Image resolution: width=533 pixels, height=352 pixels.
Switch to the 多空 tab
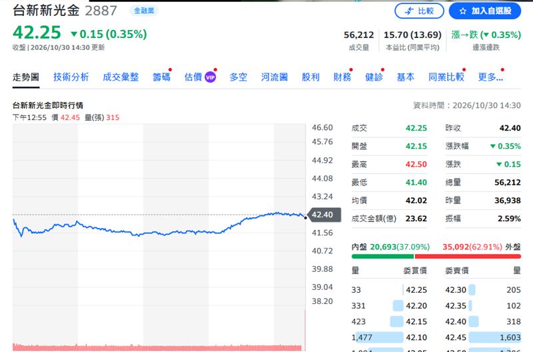pos(239,77)
